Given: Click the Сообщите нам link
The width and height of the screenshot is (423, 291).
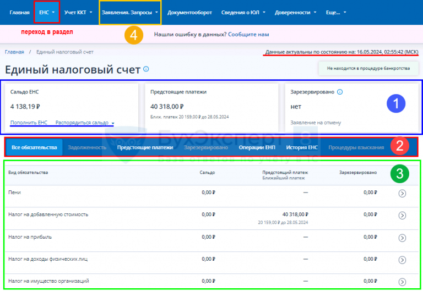Looking at the screenshot, I should pos(248,34).
